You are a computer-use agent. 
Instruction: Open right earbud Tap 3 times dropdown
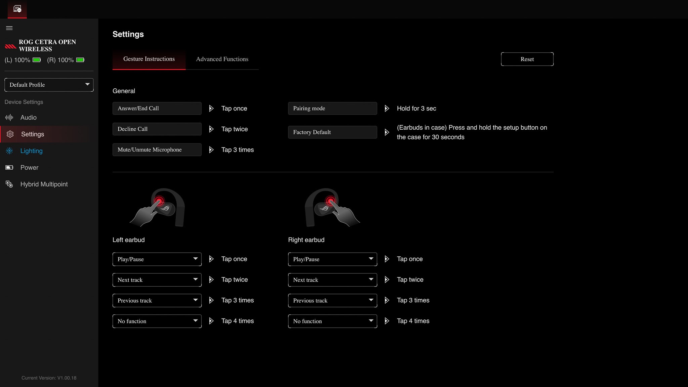point(333,301)
